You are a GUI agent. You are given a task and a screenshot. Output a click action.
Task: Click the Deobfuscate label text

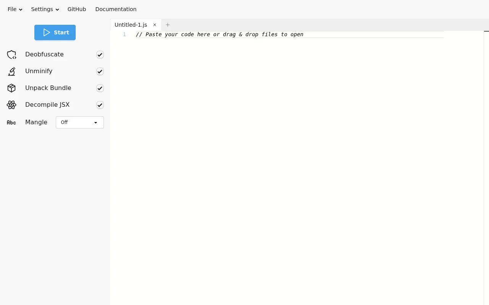point(44,55)
